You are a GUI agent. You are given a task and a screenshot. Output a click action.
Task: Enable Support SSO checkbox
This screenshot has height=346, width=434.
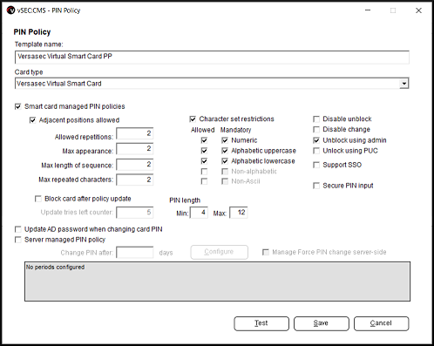pos(316,165)
